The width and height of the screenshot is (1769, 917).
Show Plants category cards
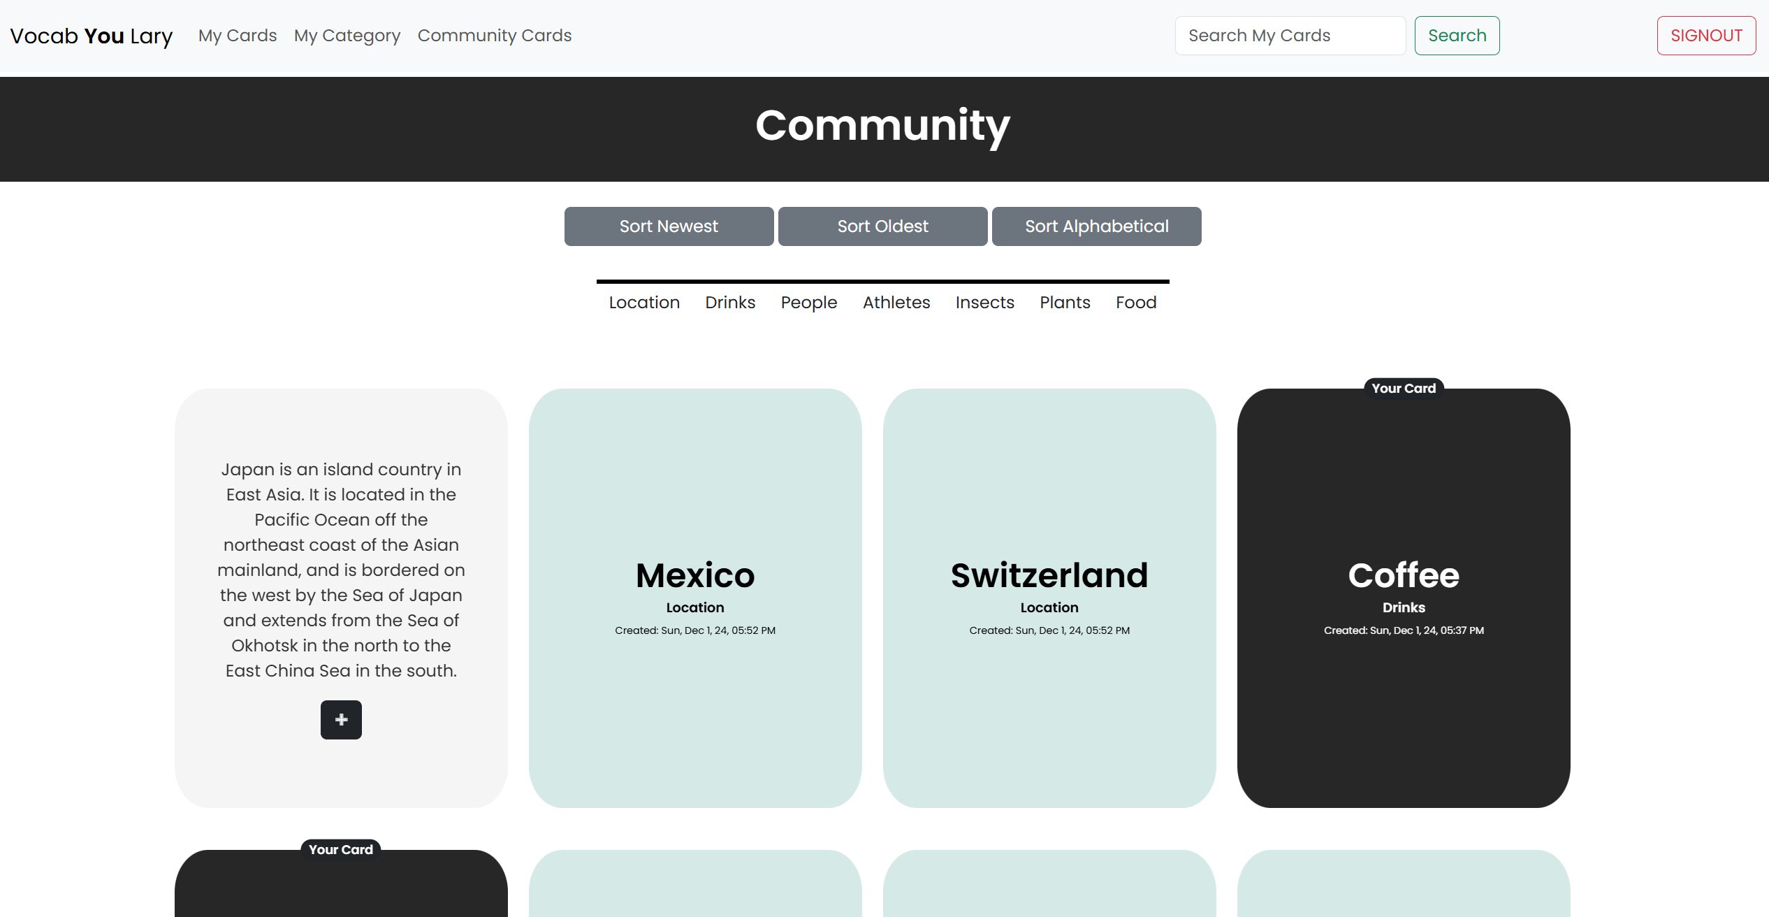pyautogui.click(x=1065, y=303)
